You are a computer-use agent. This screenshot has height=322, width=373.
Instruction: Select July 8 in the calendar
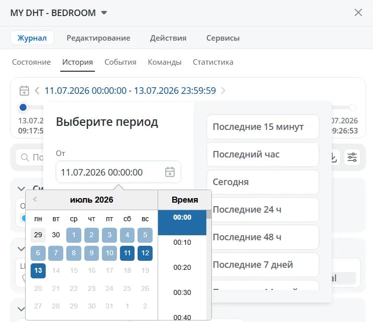[74, 253]
